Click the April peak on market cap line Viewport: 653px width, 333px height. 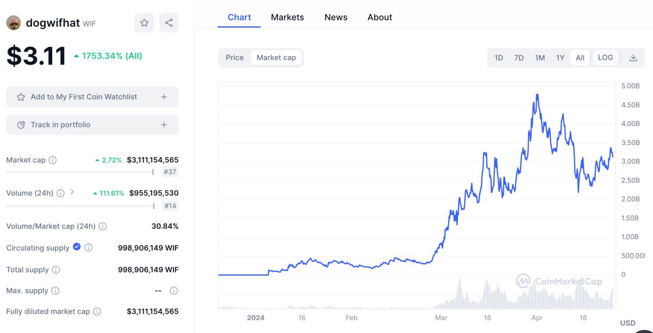[537, 95]
